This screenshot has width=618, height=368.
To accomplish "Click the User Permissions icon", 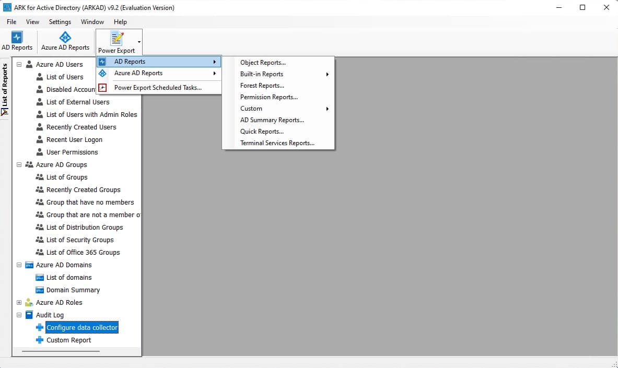I will (39, 152).
